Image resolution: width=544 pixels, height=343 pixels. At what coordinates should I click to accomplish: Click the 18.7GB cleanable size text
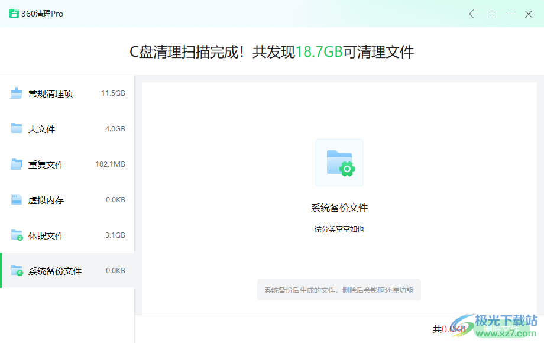point(319,52)
